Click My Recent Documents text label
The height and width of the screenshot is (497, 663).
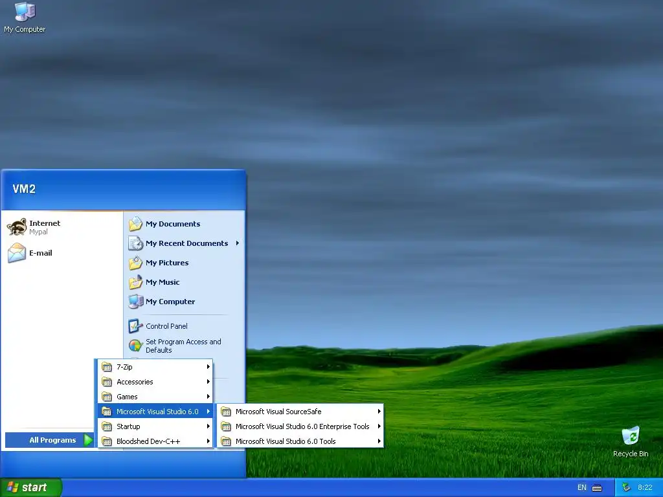pos(186,243)
